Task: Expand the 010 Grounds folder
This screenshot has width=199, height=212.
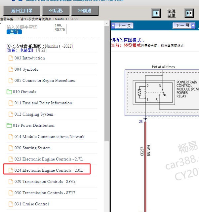Action: (24, 92)
